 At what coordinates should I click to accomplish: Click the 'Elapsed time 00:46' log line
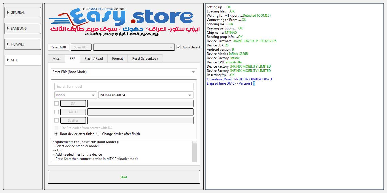pos(231,83)
